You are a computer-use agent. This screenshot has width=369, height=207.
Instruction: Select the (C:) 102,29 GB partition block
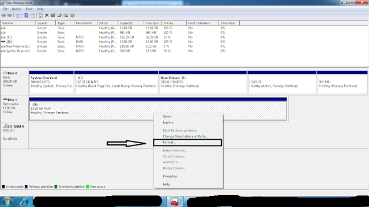[116, 82]
